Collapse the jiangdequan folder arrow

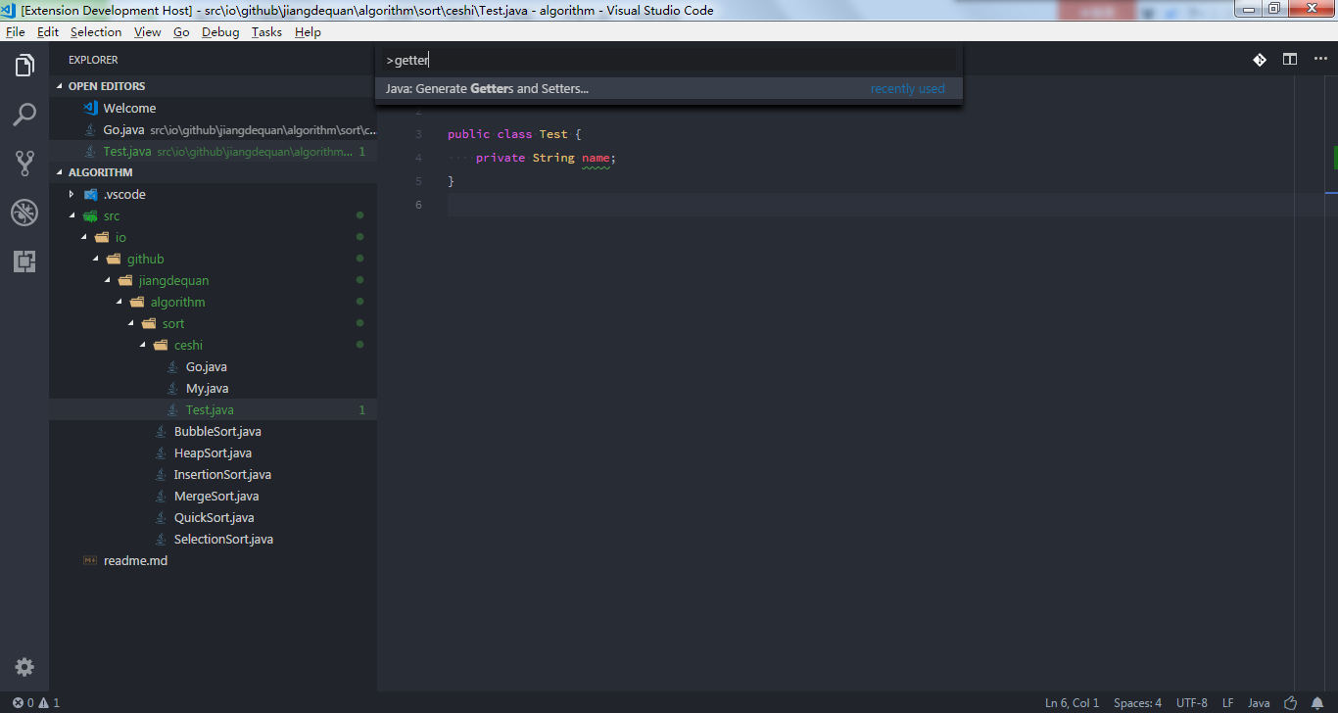pos(107,280)
